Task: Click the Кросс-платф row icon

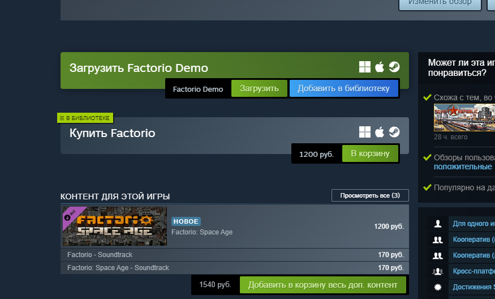Action: pyautogui.click(x=437, y=271)
